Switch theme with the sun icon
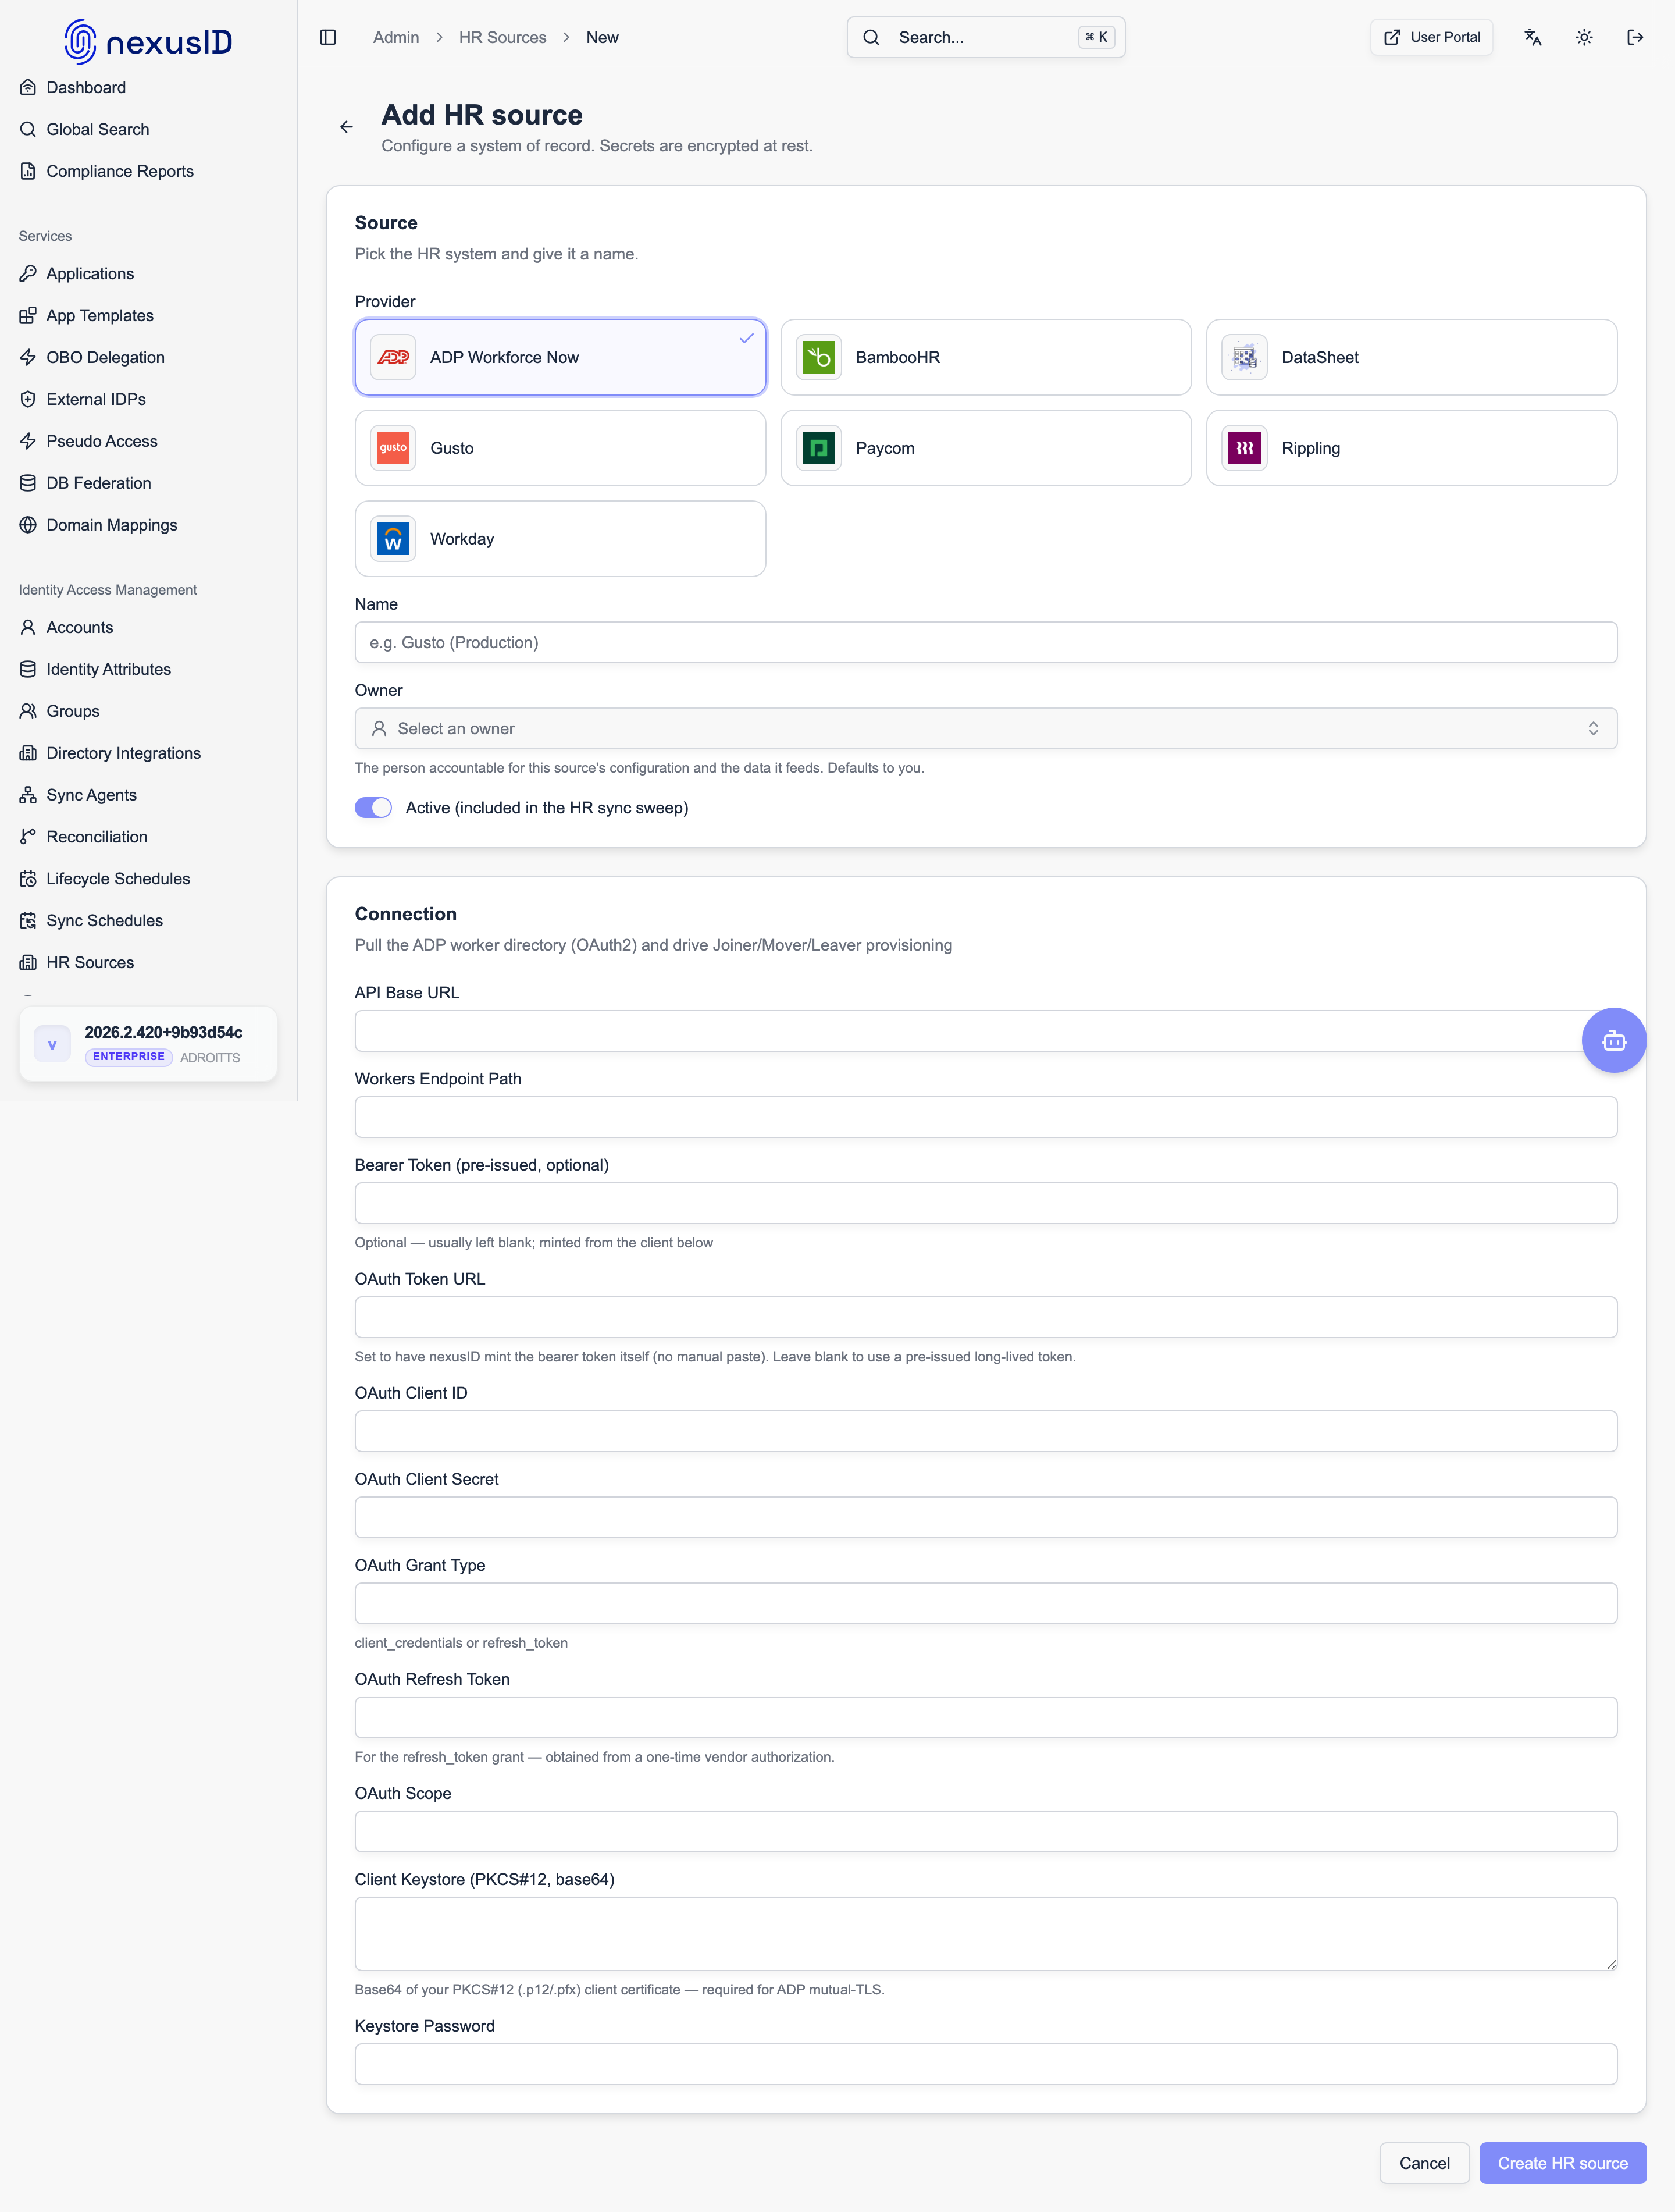This screenshot has width=1675, height=2212. coord(1584,37)
